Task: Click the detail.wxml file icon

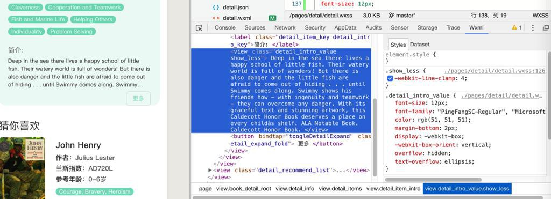Action: pyautogui.click(x=216, y=18)
